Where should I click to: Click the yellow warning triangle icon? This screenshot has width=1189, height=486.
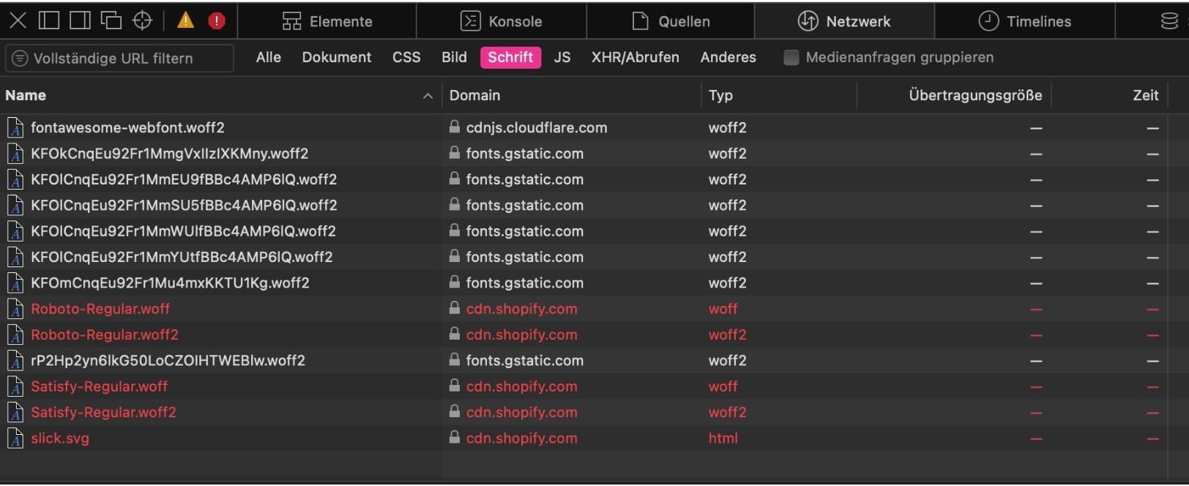point(186,20)
